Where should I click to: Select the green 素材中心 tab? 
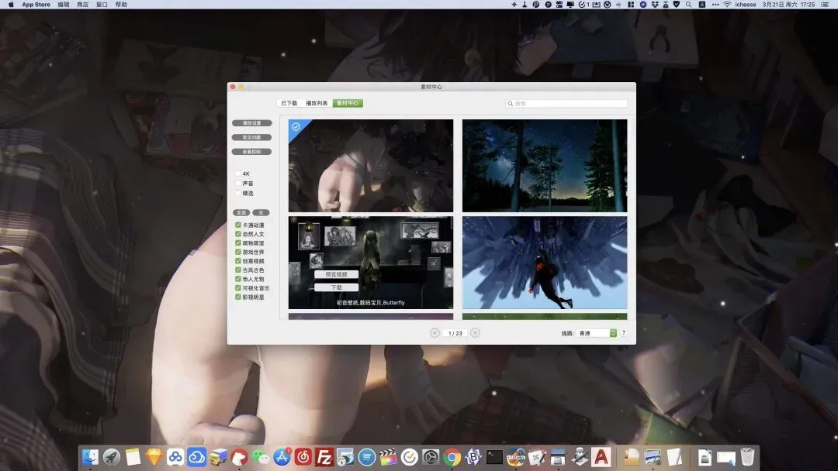348,103
